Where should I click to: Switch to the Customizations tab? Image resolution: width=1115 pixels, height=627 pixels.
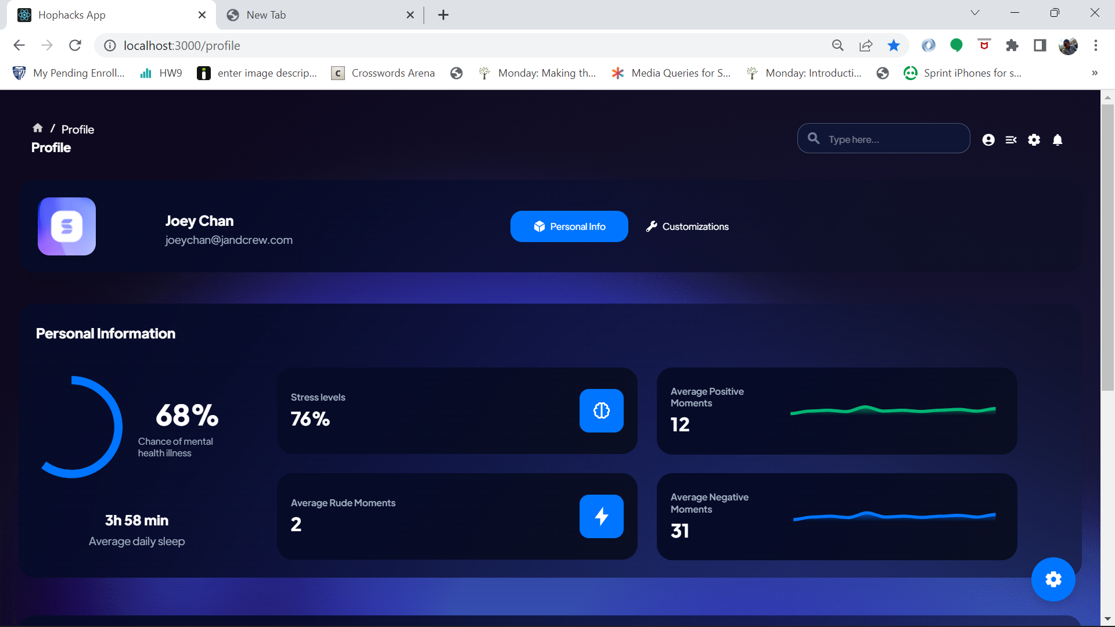click(x=688, y=226)
